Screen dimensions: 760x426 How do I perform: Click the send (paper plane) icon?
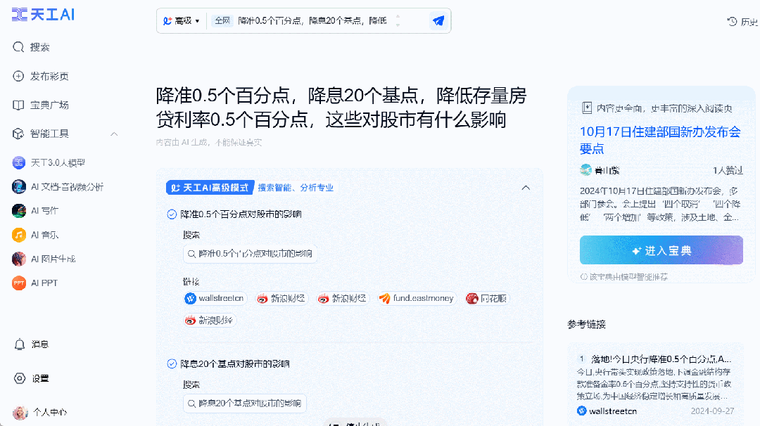point(438,21)
